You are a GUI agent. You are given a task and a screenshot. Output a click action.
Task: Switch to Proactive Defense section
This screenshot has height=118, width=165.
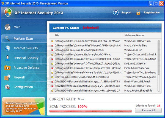24,68
